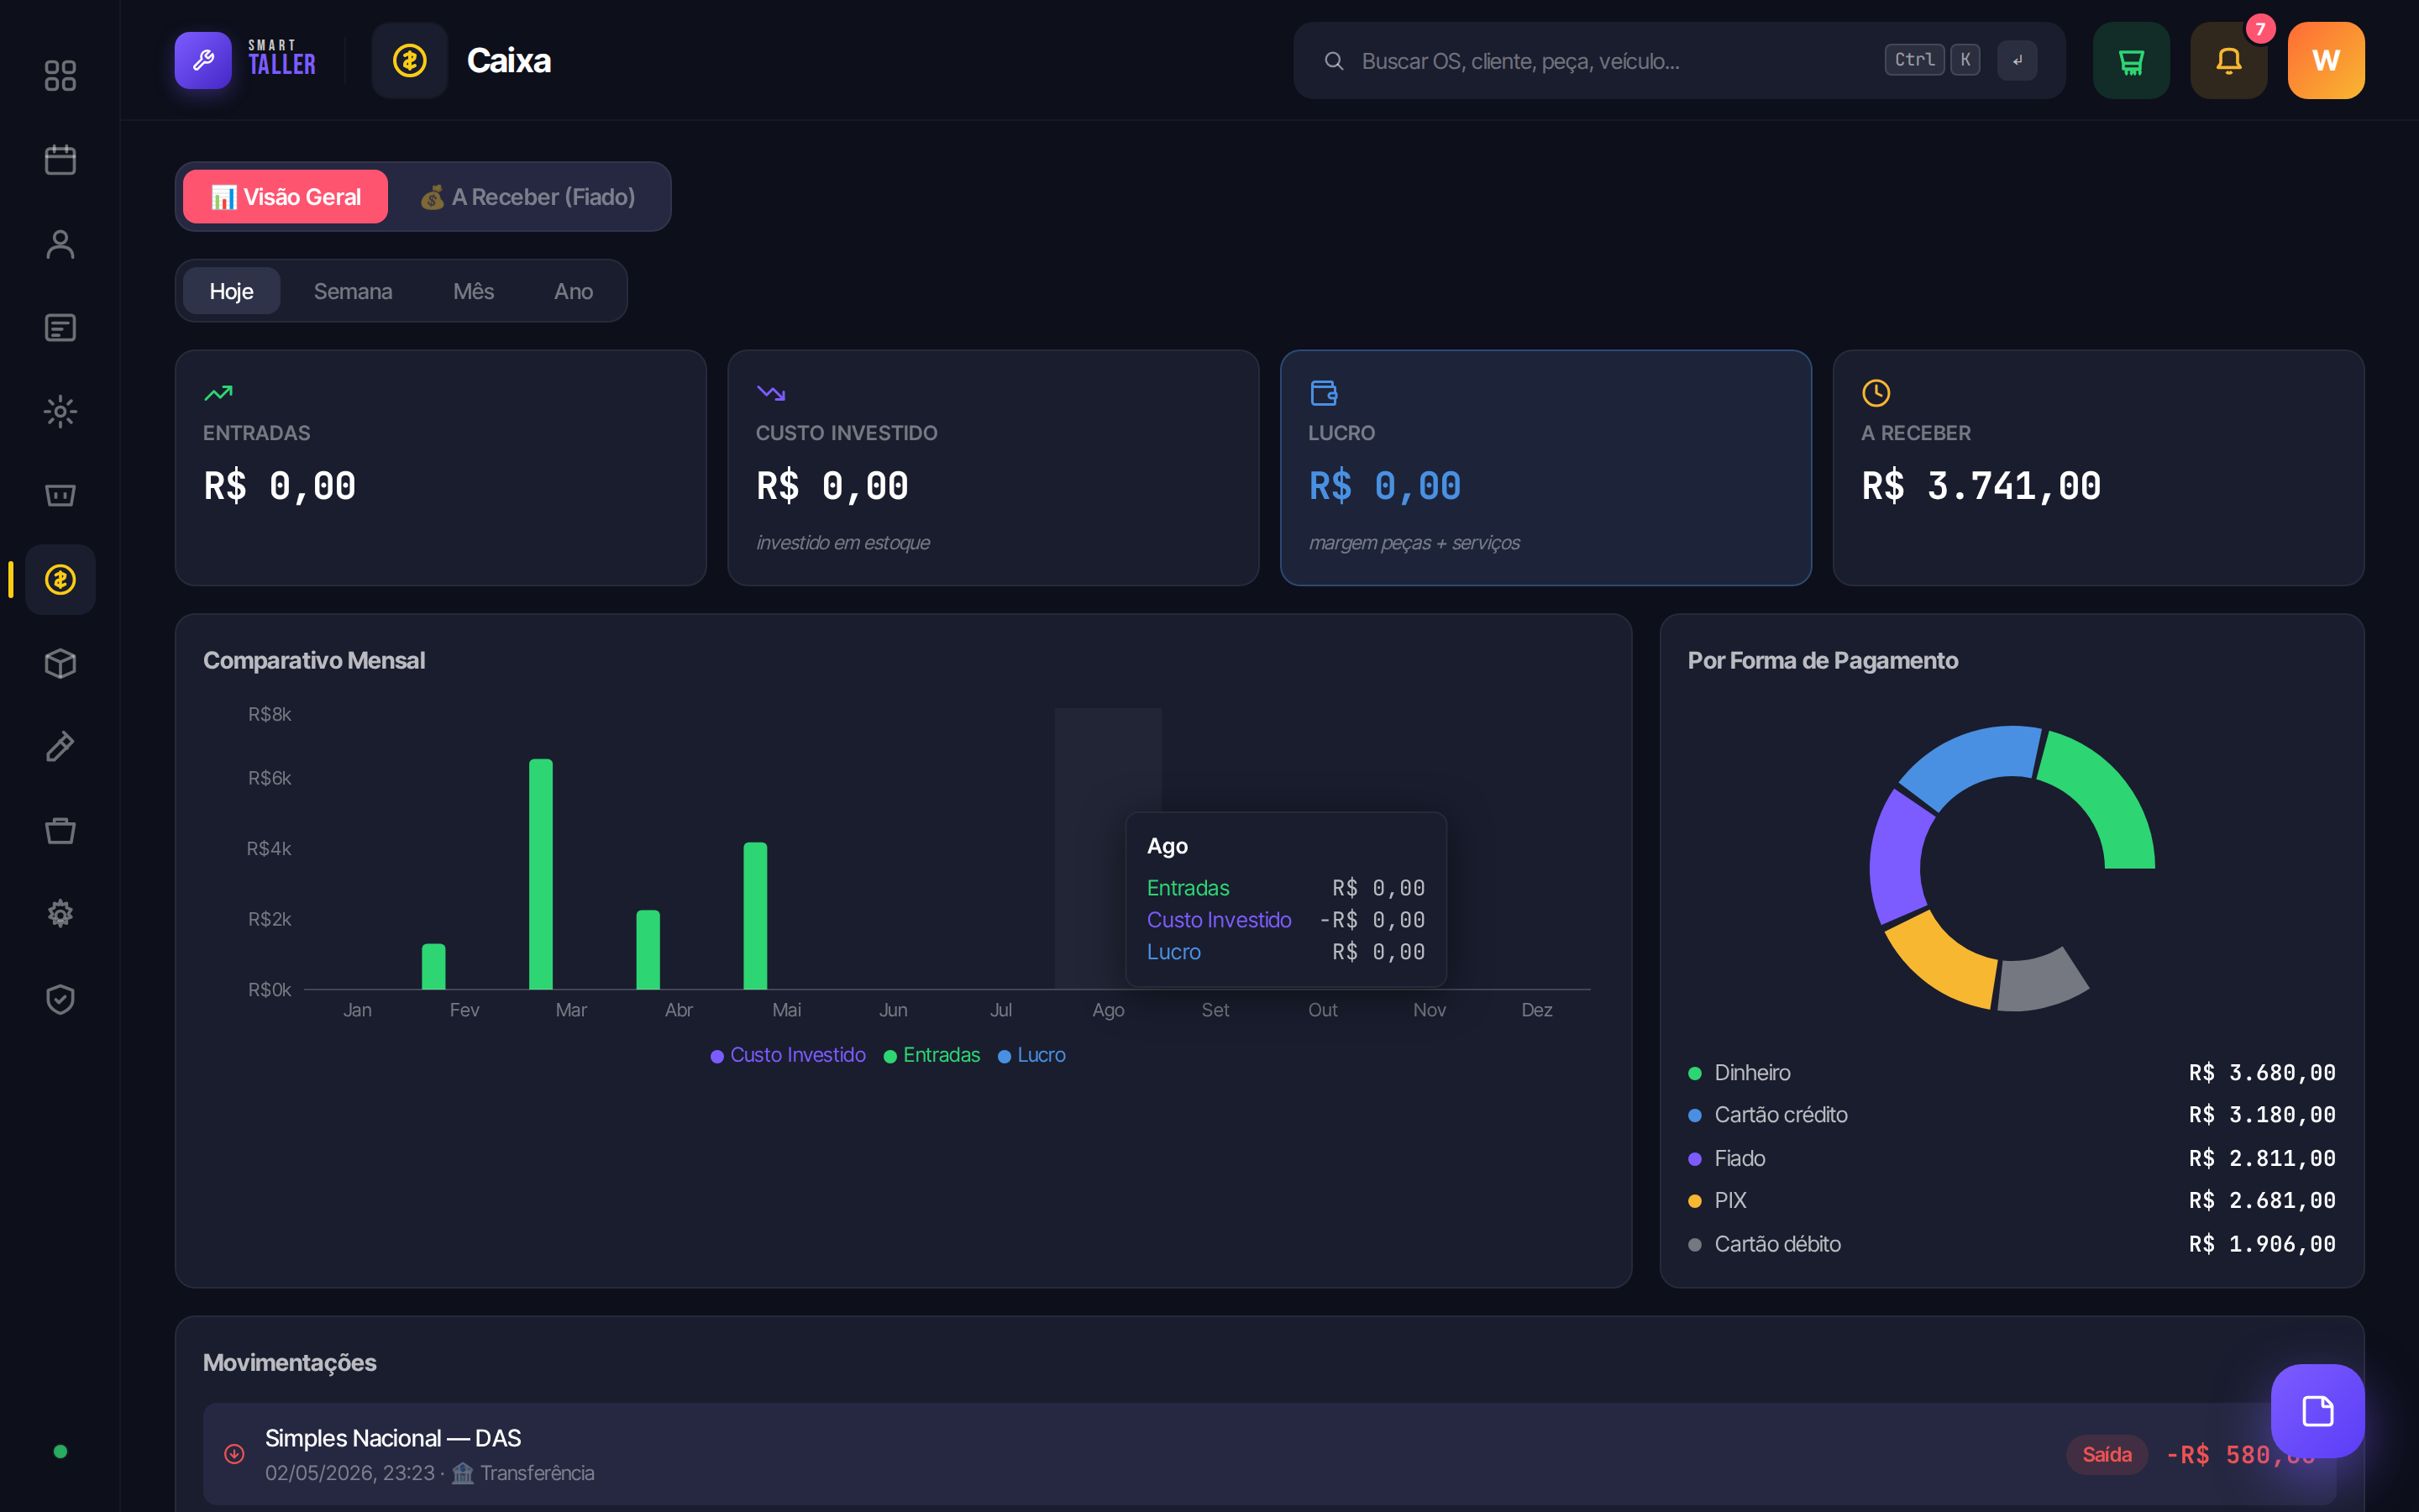Image resolution: width=2419 pixels, height=1512 pixels.
Task: Open the dashboard grid icon in sidebar
Action: pyautogui.click(x=60, y=76)
